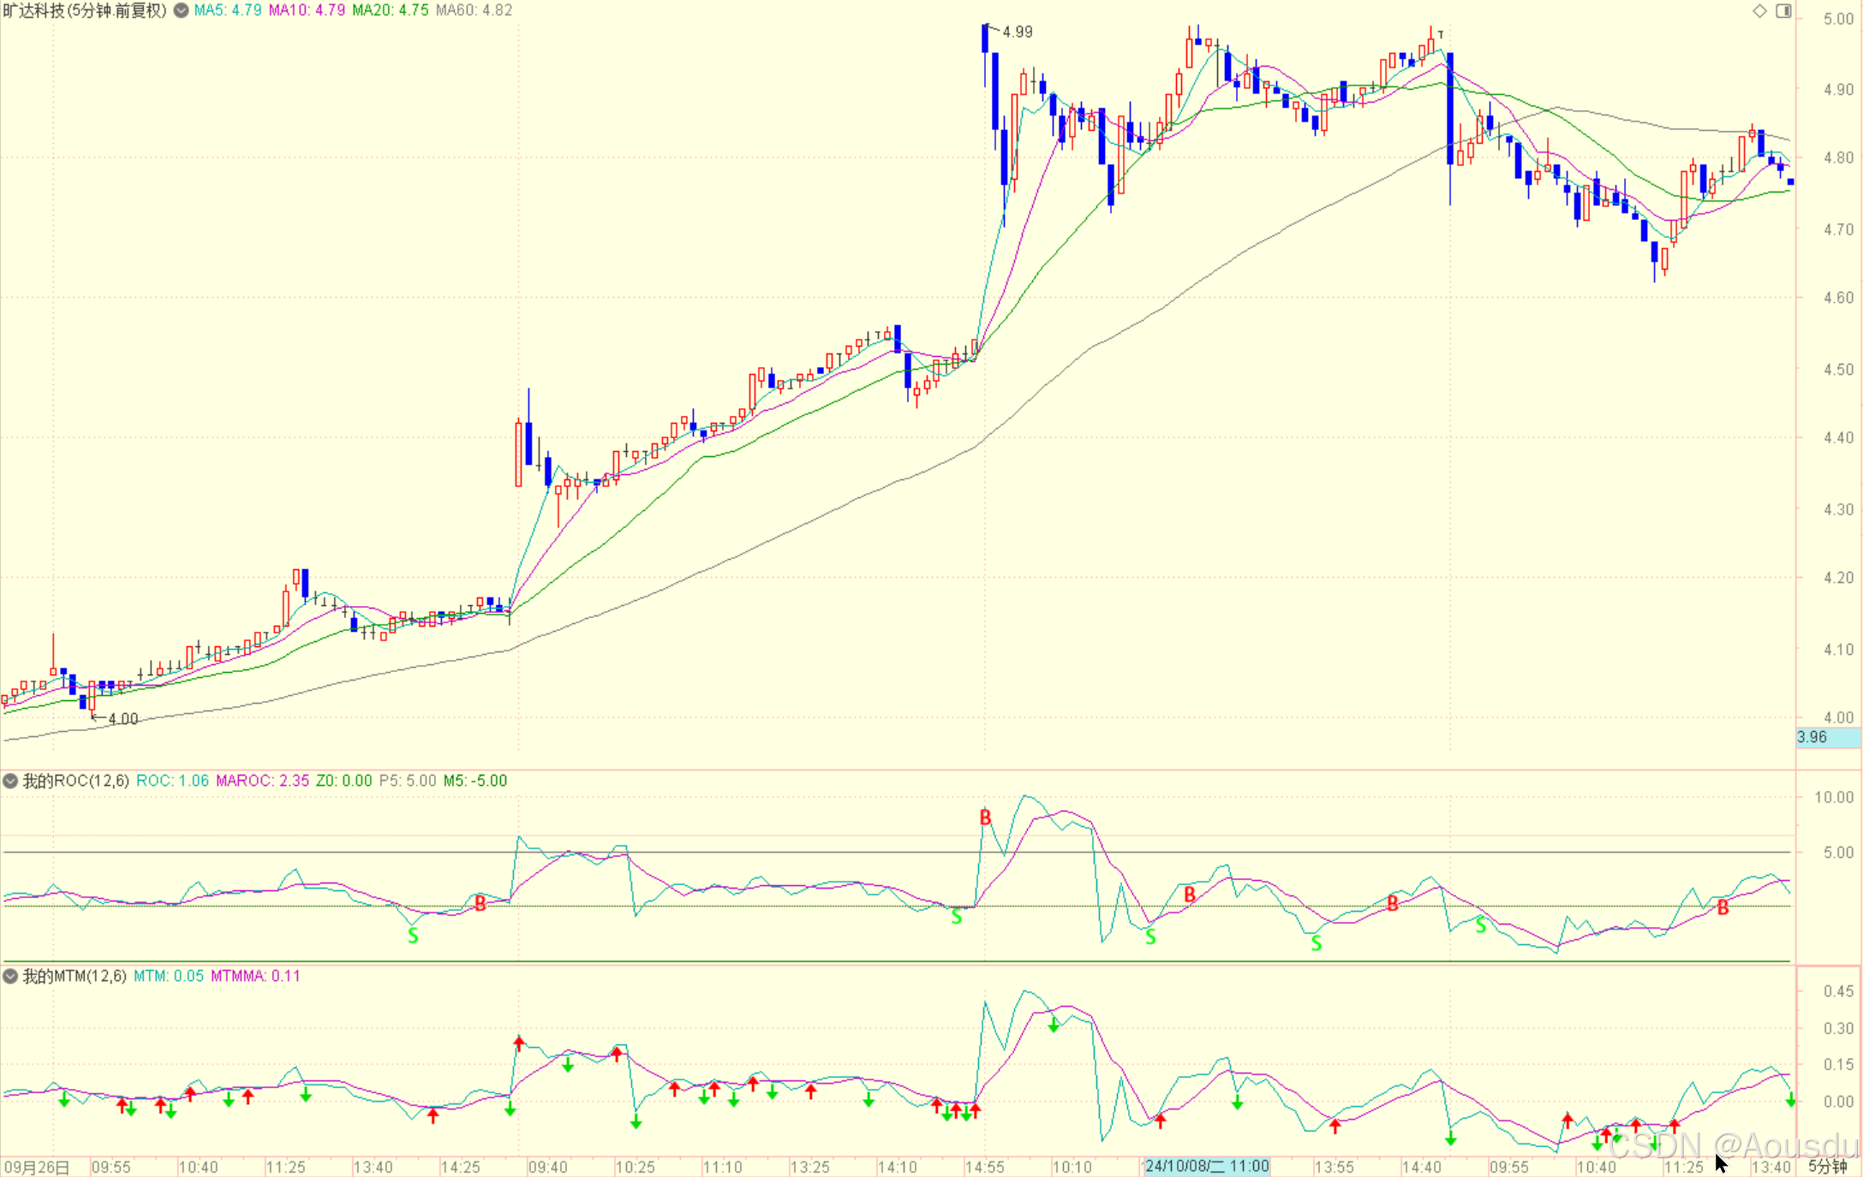Select the MA5: 4.79 legend label
This screenshot has width=1863, height=1177.
[227, 11]
